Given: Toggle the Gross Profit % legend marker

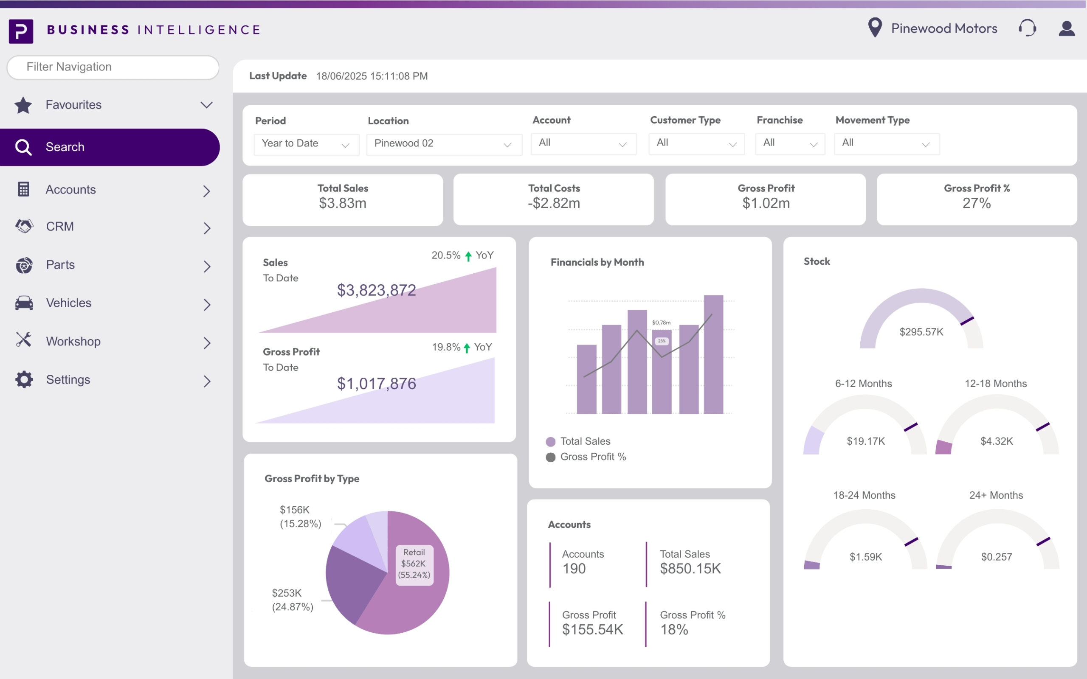Looking at the screenshot, I should click(550, 457).
